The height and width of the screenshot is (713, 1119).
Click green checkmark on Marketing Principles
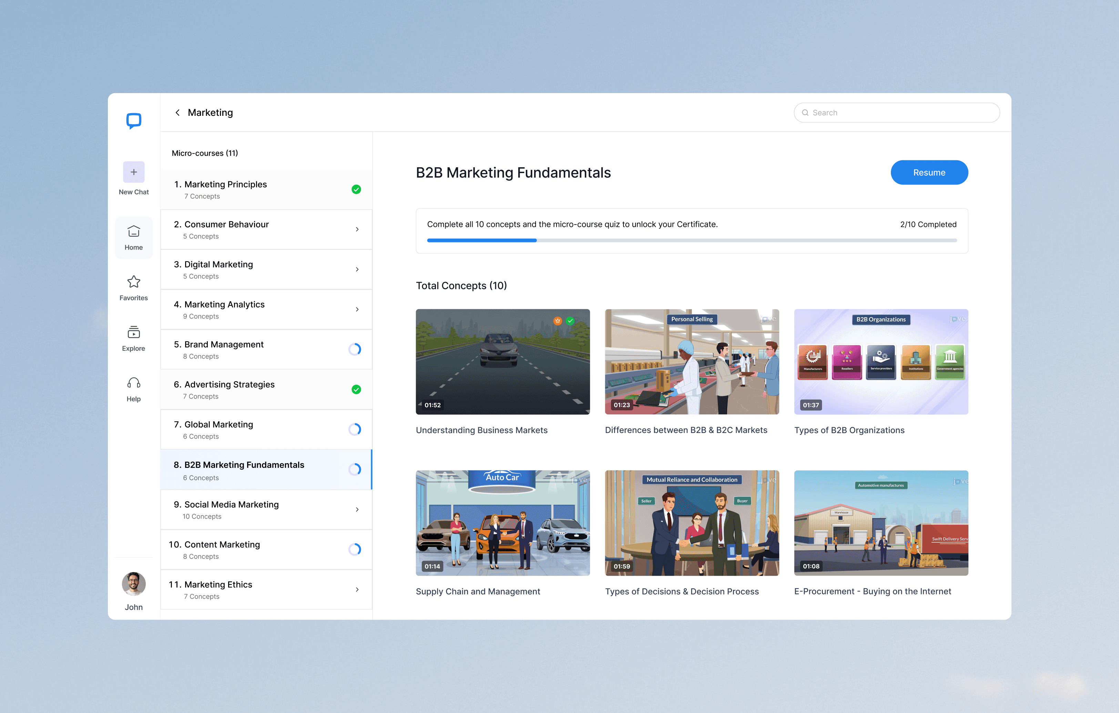[x=356, y=189]
